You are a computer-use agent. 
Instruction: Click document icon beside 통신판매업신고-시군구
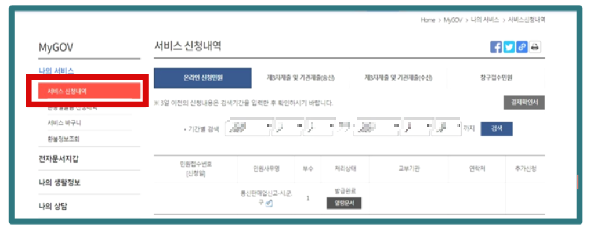pyautogui.click(x=269, y=203)
